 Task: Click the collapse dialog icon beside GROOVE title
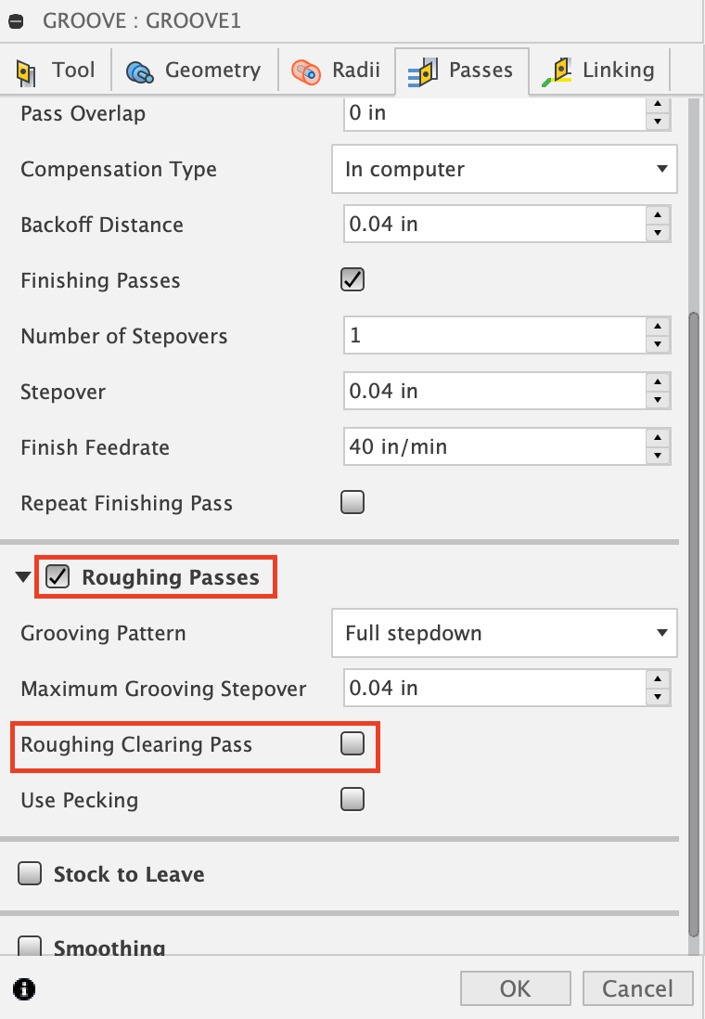pos(16,20)
